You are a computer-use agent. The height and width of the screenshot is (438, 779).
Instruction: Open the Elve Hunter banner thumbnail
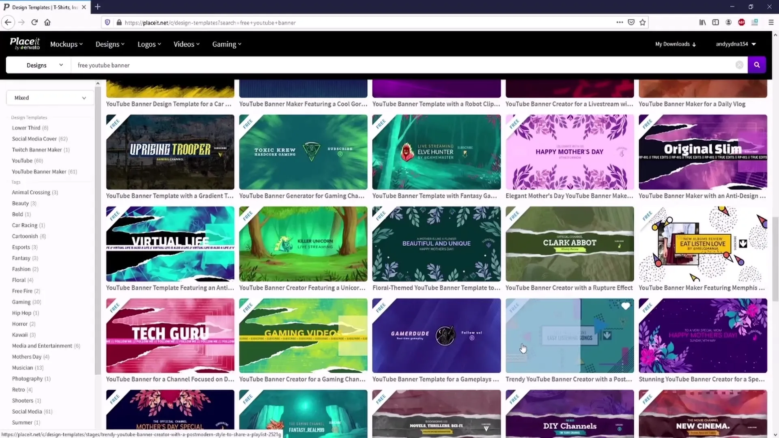[x=437, y=152]
